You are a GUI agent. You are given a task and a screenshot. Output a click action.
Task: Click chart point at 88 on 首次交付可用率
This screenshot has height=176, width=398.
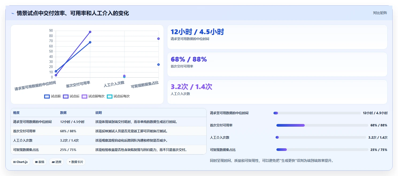[90, 32]
